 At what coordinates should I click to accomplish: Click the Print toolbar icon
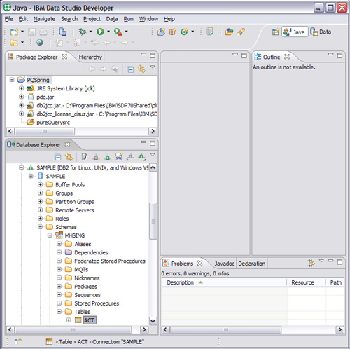click(43, 32)
